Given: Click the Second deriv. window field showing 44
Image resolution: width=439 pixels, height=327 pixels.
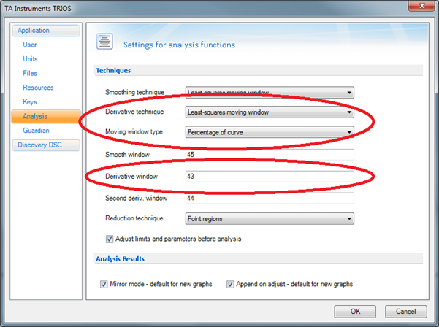Looking at the screenshot, I should 270,198.
